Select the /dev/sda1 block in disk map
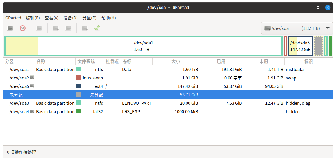 point(143,46)
